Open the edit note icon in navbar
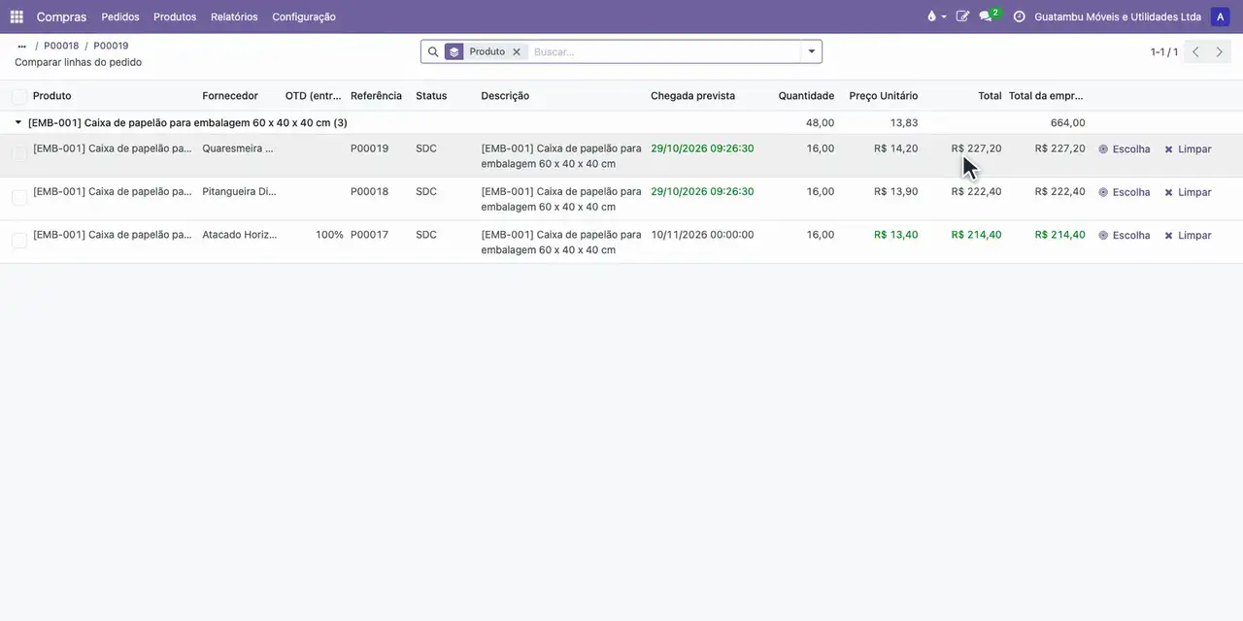 tap(962, 16)
